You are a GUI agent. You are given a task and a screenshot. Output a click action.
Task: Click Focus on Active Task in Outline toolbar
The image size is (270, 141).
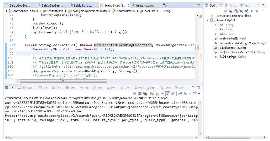(x=225, y=11)
